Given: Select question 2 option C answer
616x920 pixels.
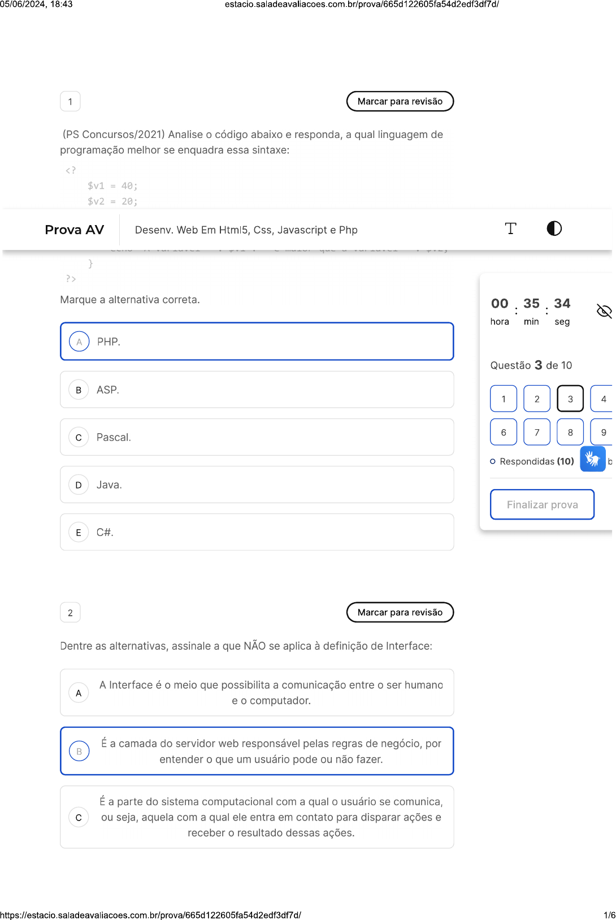Looking at the screenshot, I should click(x=257, y=817).
